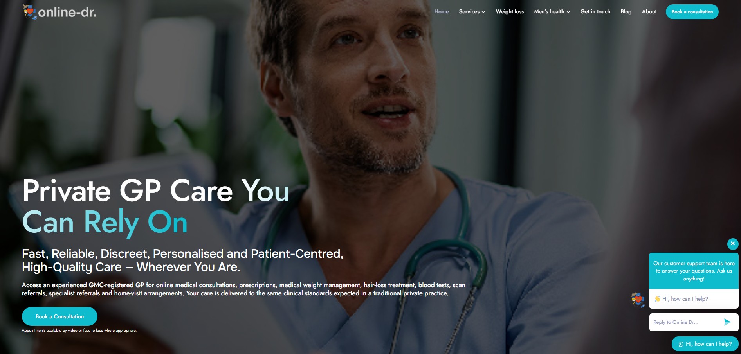Click the online-dr. logo text
The width and height of the screenshot is (741, 354).
pyautogui.click(x=67, y=12)
